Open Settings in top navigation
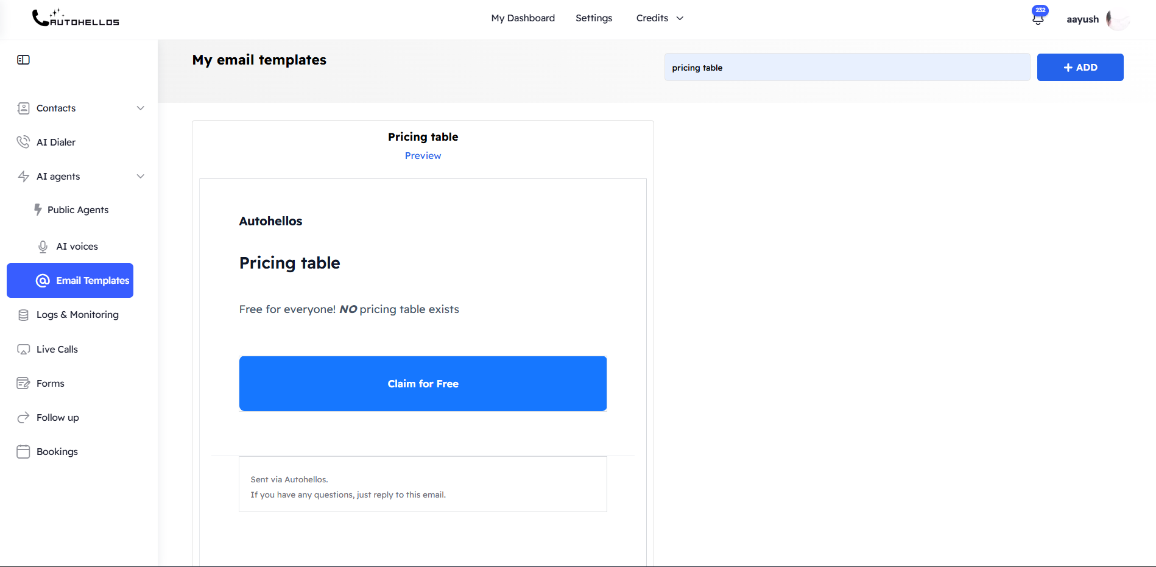Screen dimensions: 1156x567 click(594, 18)
